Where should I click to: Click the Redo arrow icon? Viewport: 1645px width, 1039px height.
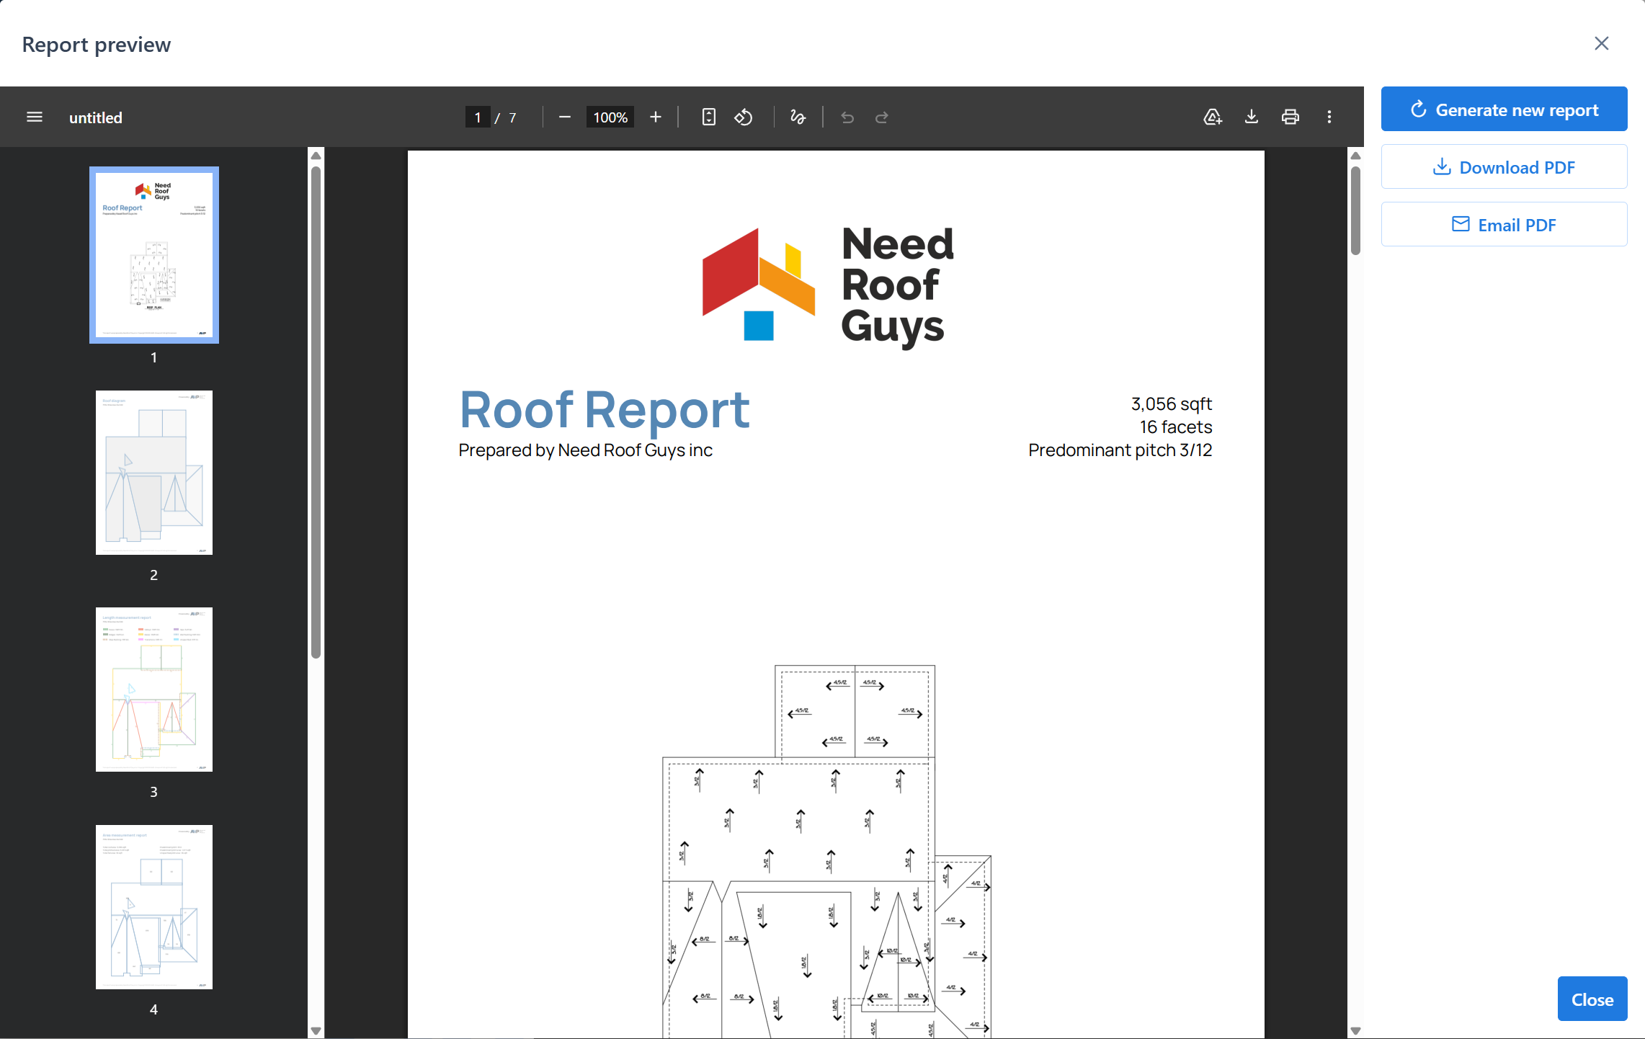coord(882,117)
